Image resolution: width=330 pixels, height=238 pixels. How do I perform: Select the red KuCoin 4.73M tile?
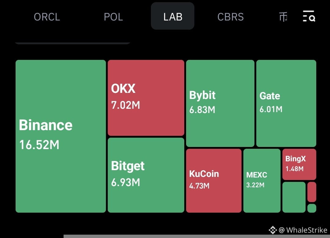(214, 181)
